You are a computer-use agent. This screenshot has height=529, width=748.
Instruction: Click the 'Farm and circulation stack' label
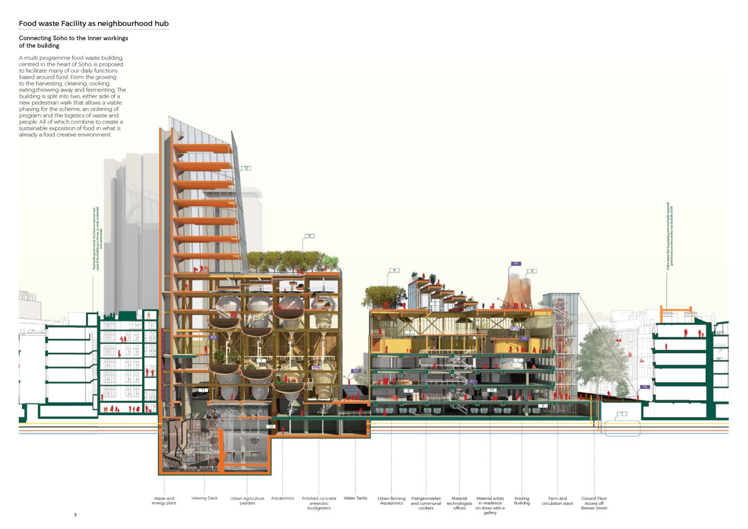pyautogui.click(x=557, y=501)
